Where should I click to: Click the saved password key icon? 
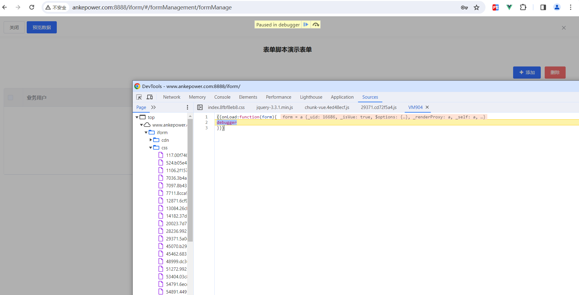click(x=464, y=8)
